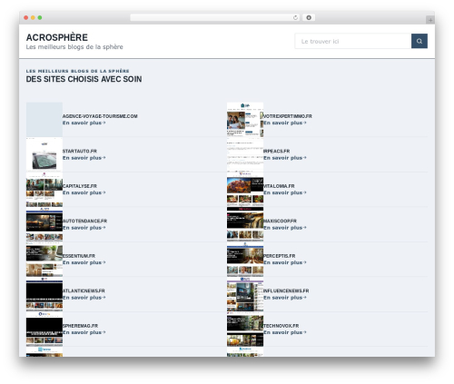This screenshot has height=384, width=454.
Task: Click the search magnifier button
Action: (x=419, y=41)
